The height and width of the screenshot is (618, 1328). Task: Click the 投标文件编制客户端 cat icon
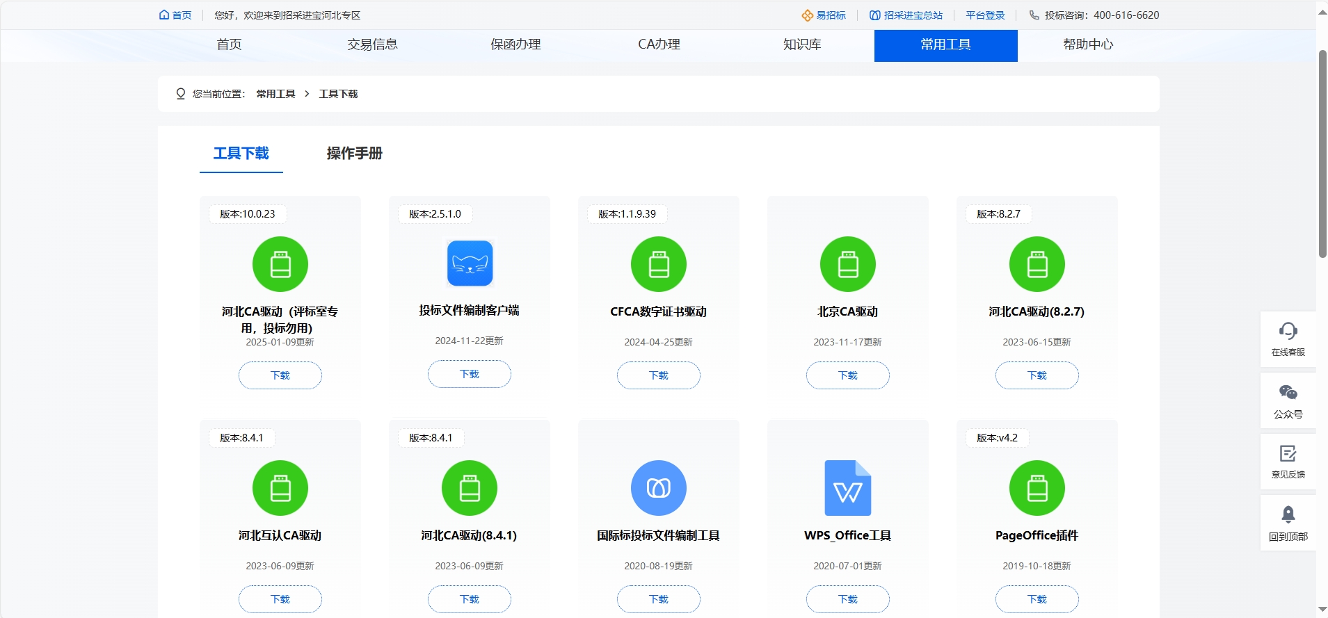click(x=470, y=263)
